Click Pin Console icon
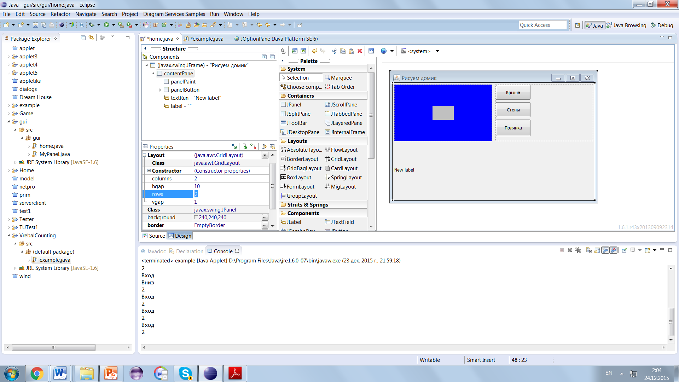This screenshot has width=679, height=382. (624, 250)
